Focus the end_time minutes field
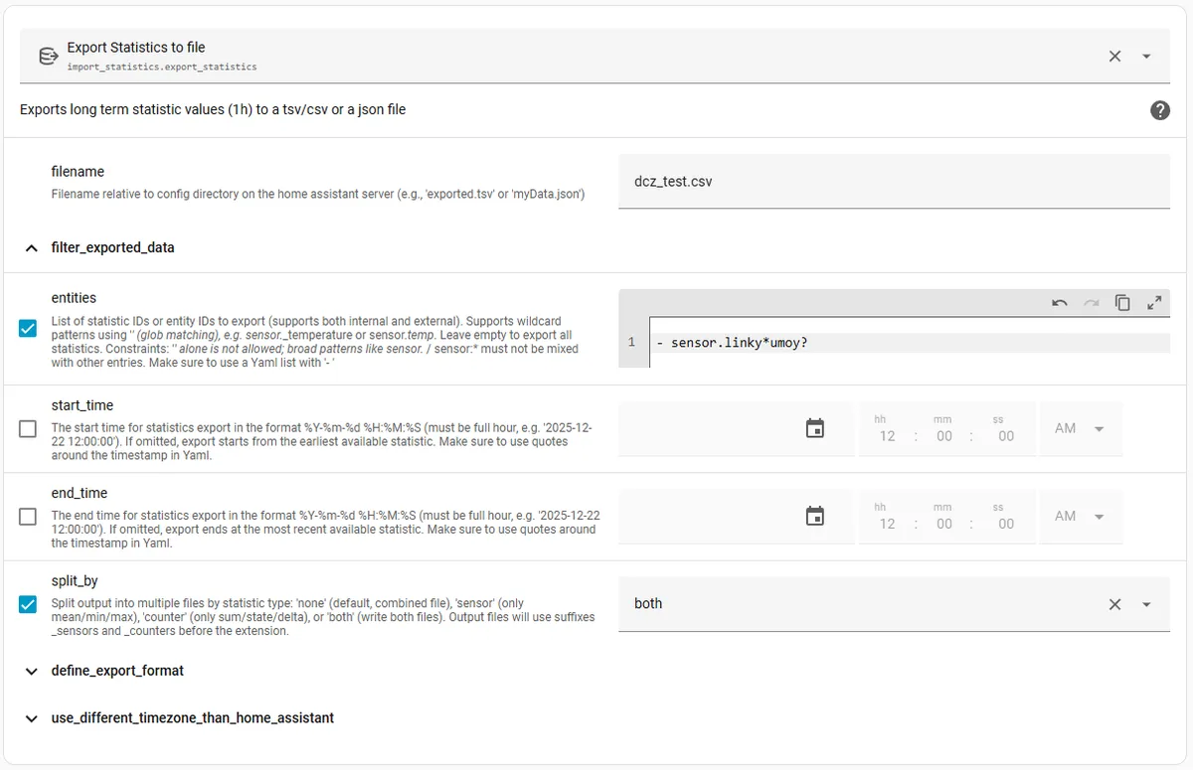 pyautogui.click(x=944, y=523)
